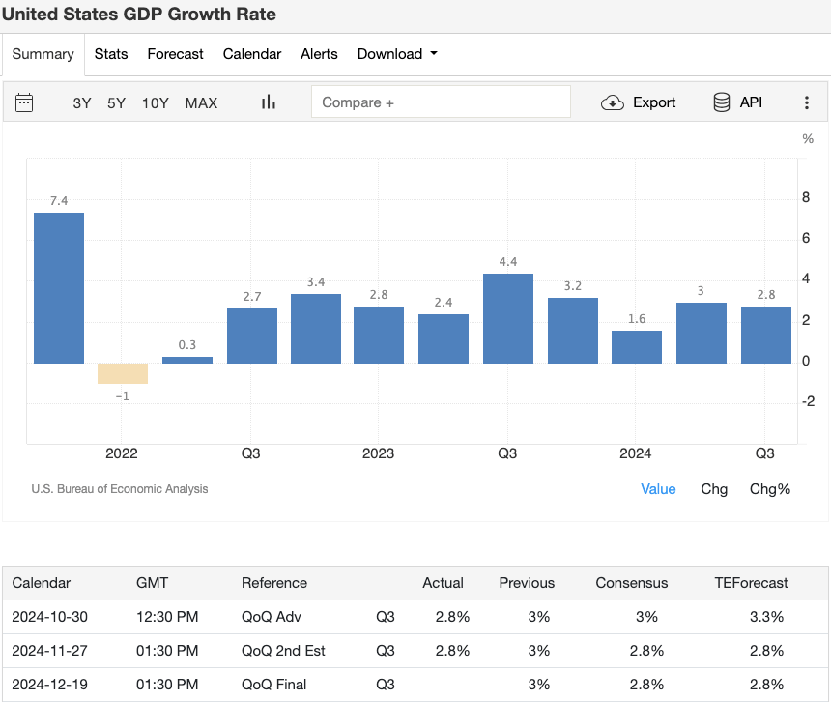Click the chart type selector icon
831x702 pixels.
(268, 102)
